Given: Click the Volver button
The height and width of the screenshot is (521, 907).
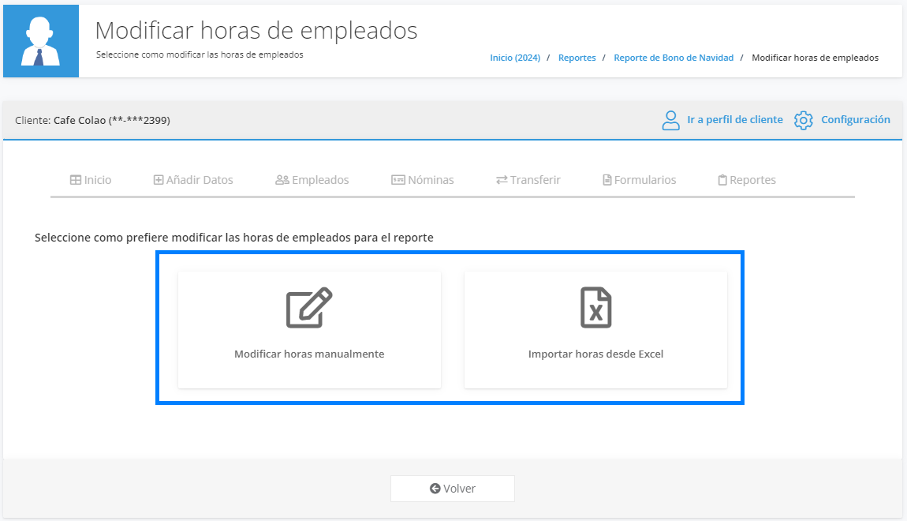Looking at the screenshot, I should click(453, 489).
